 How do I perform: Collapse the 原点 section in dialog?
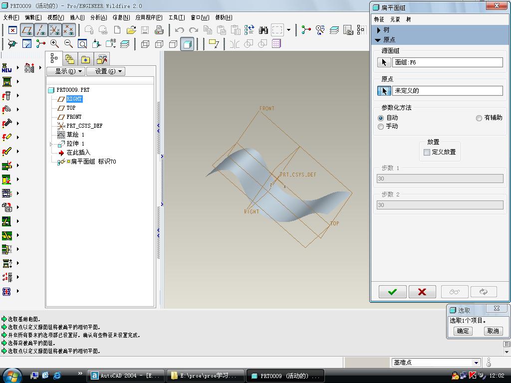[x=378, y=40]
